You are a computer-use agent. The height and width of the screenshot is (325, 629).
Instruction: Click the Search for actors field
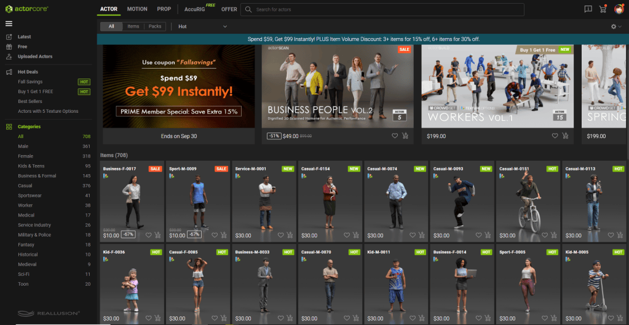(382, 9)
